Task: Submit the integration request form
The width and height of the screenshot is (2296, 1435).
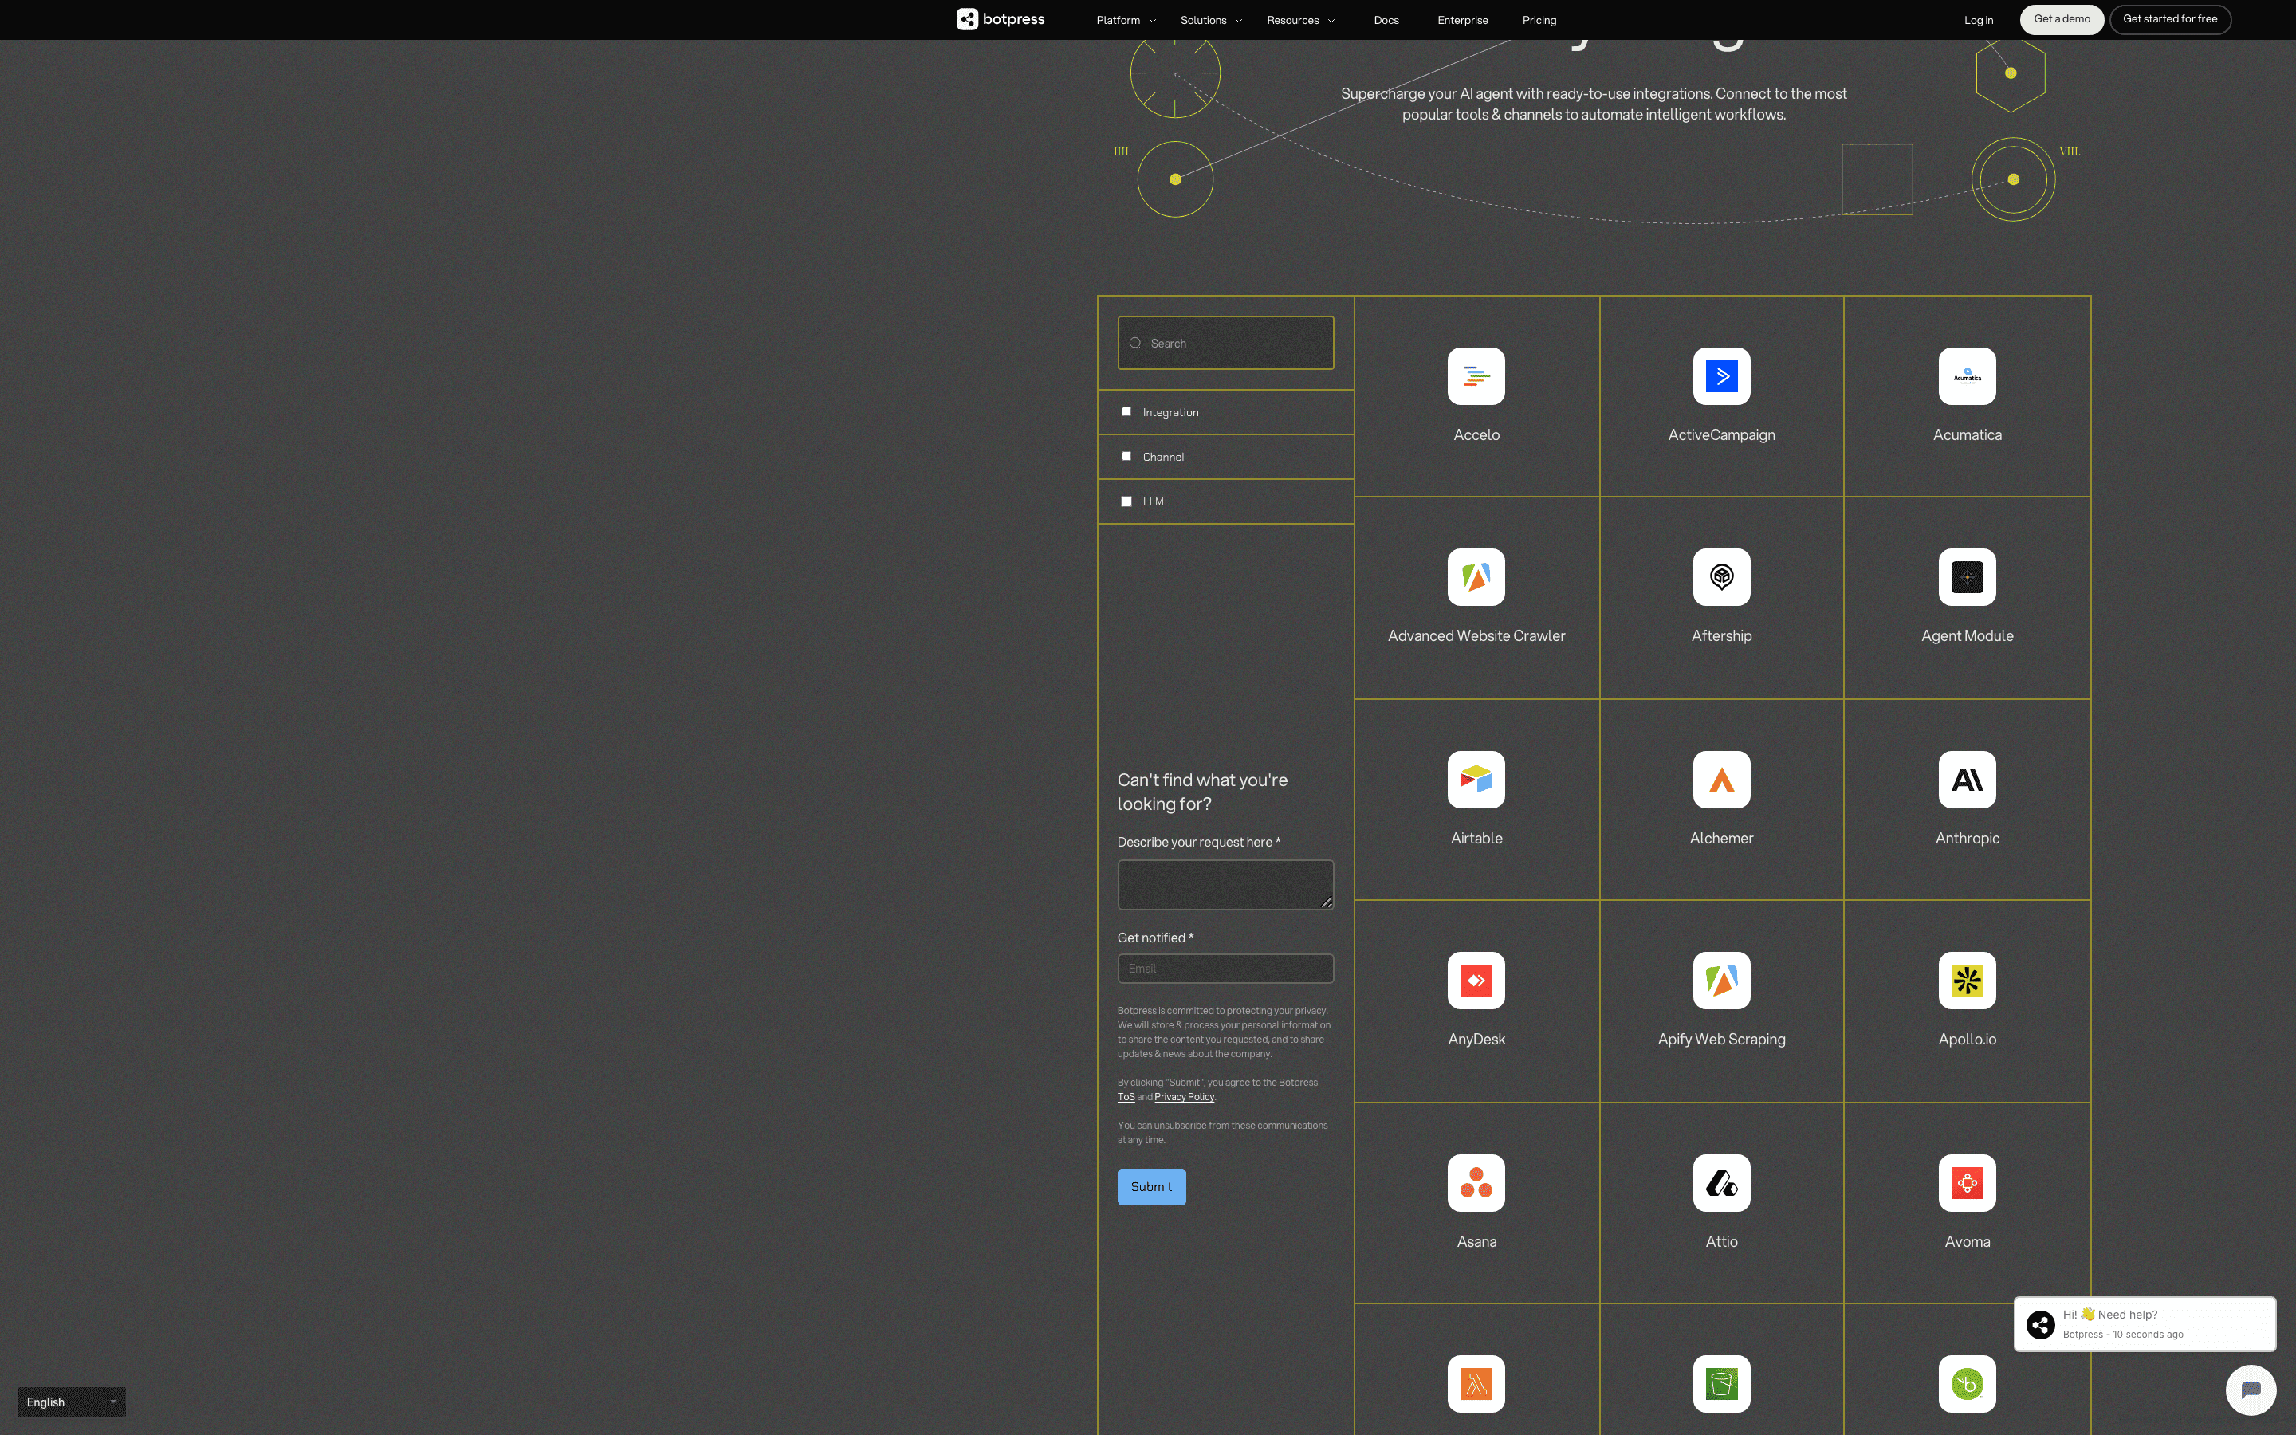Action: pos(1151,1186)
